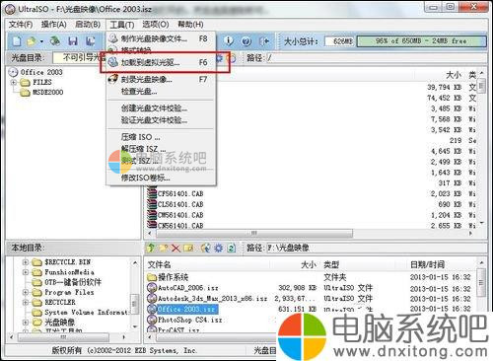Click the help question mark toolbar icon
The height and width of the screenshot is (361, 493).
tap(246, 41)
